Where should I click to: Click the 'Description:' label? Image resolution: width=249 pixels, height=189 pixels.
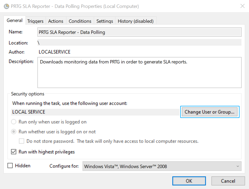(21, 61)
